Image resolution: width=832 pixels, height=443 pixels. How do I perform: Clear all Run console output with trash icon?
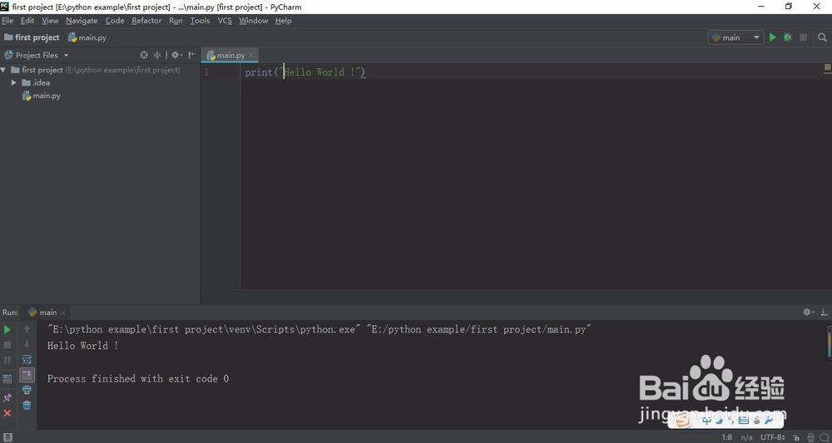(27, 405)
